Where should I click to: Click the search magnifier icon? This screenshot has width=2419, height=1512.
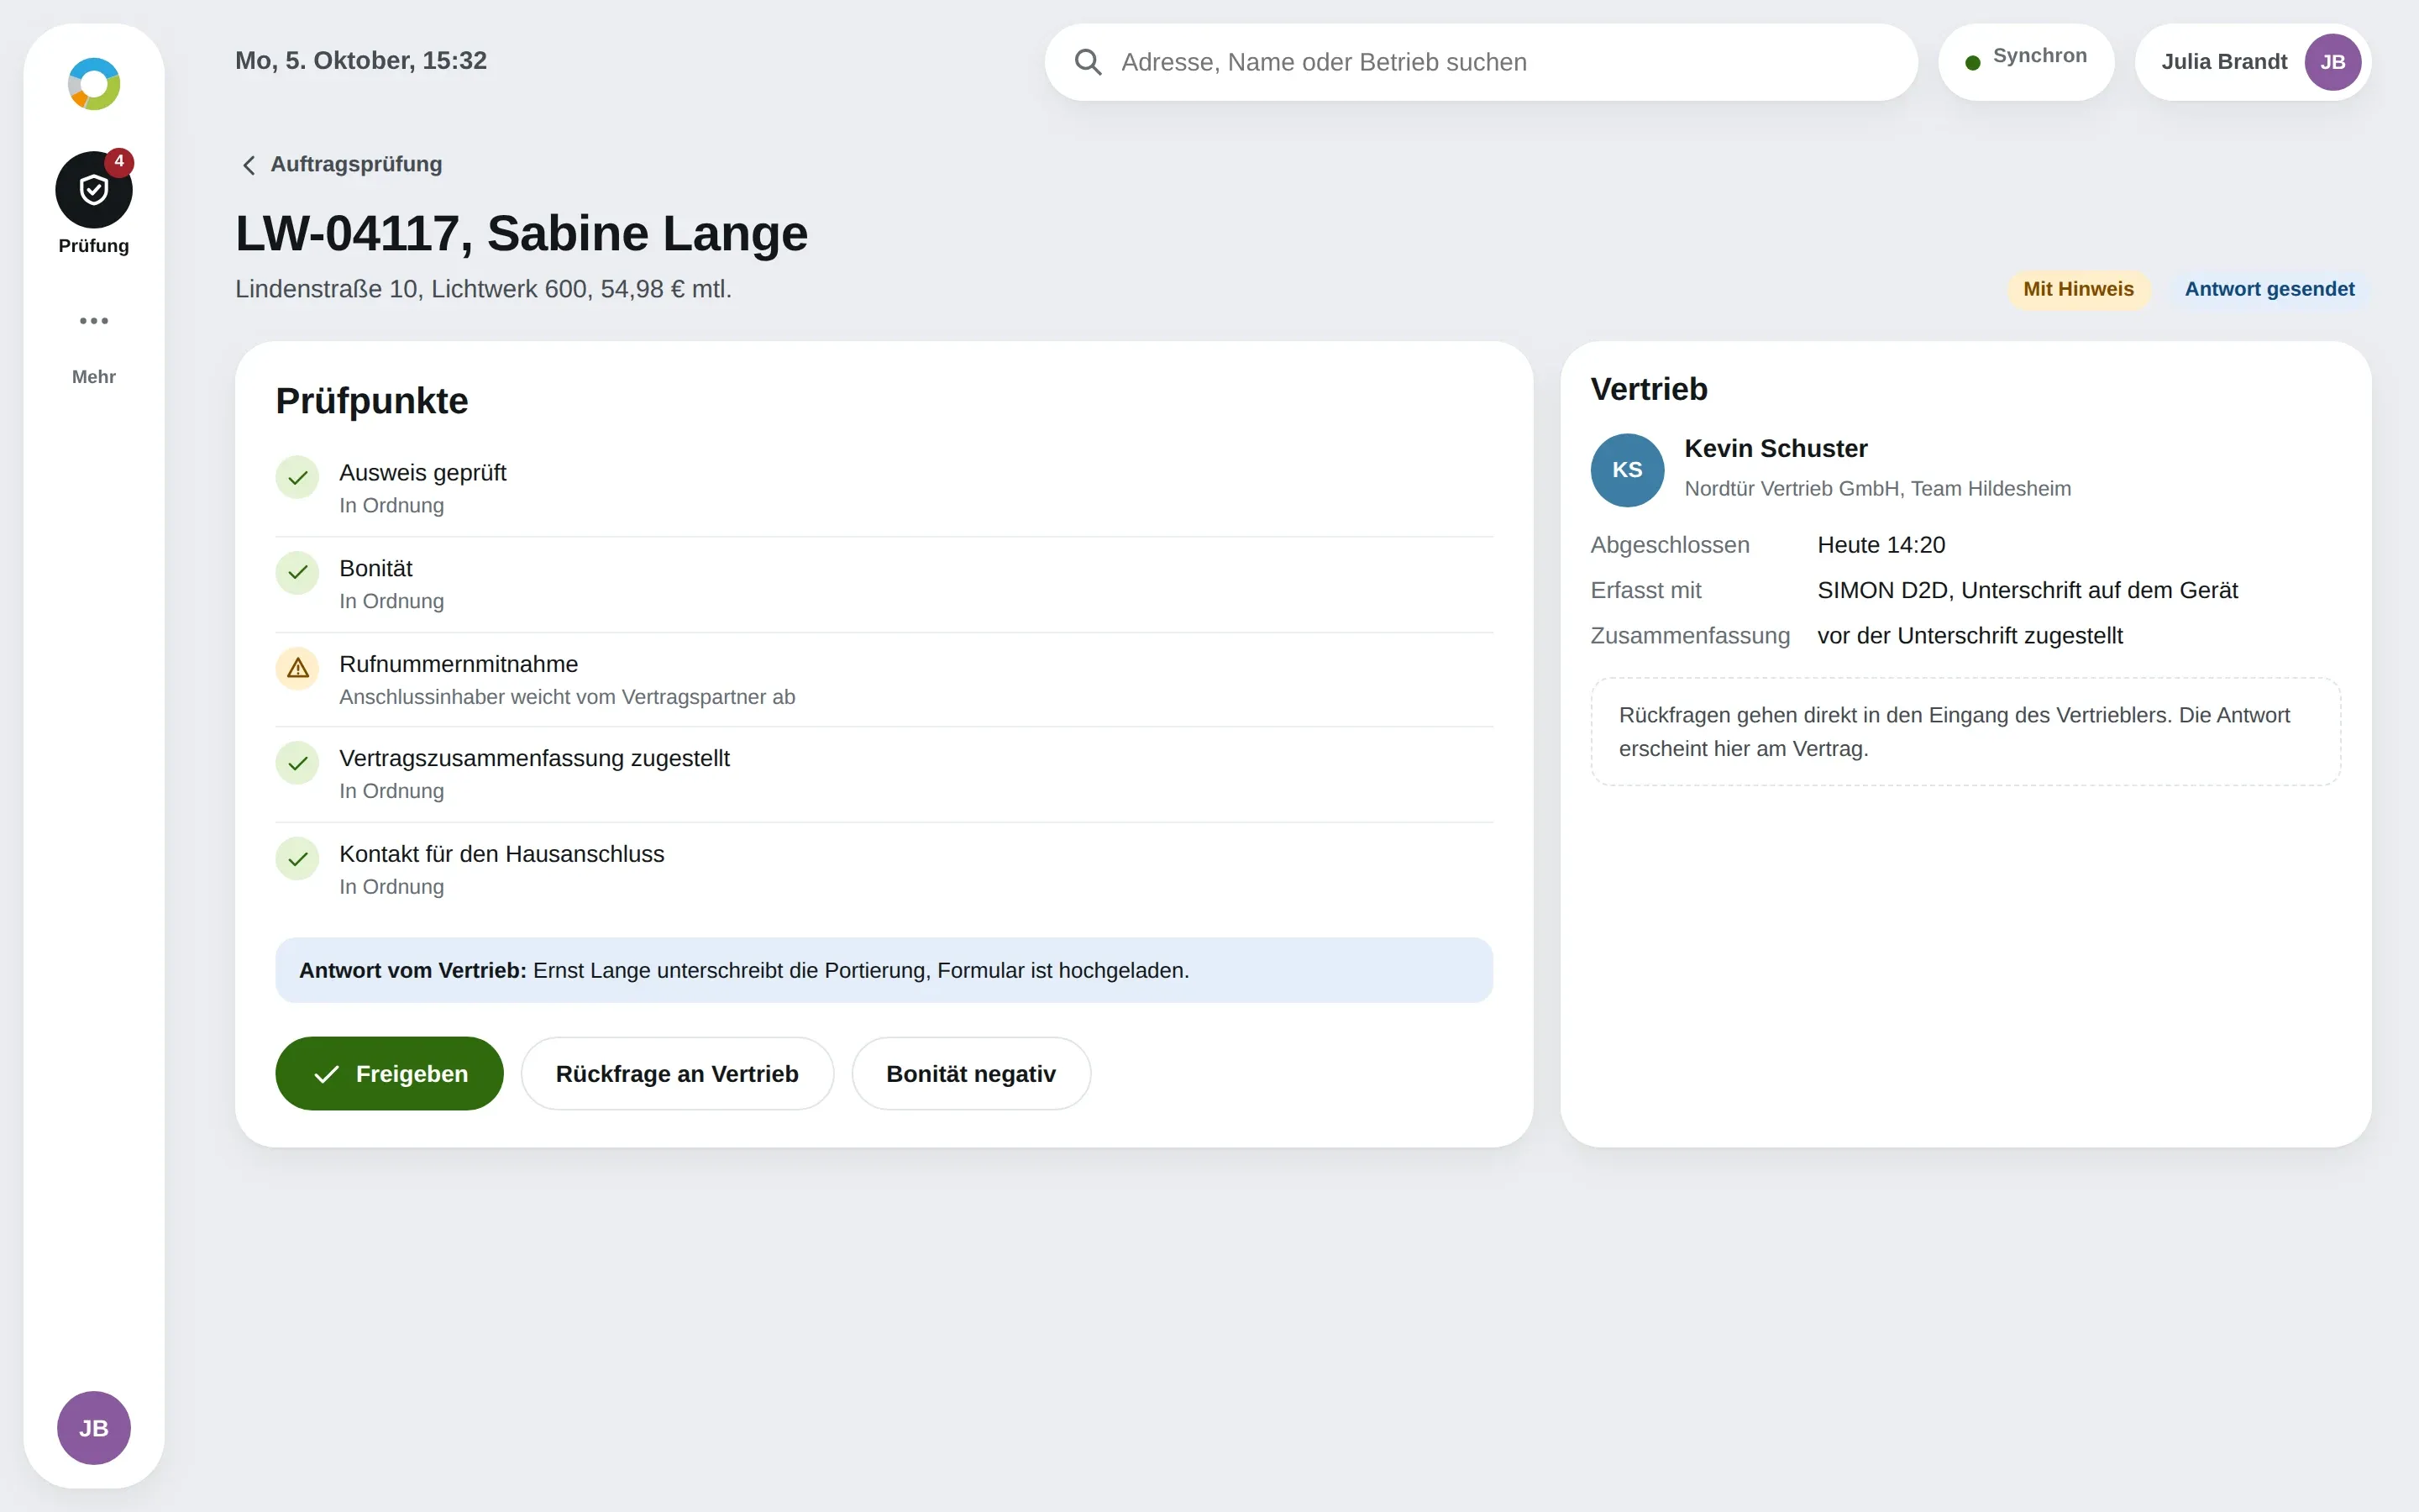(x=1088, y=62)
